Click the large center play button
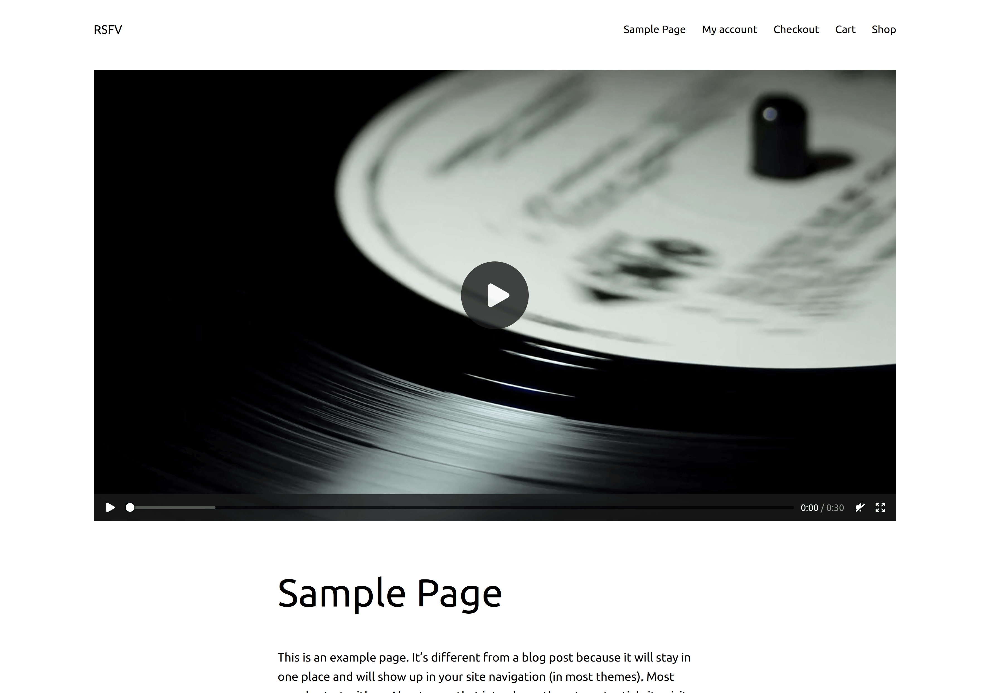The image size is (1002, 693). coord(495,295)
